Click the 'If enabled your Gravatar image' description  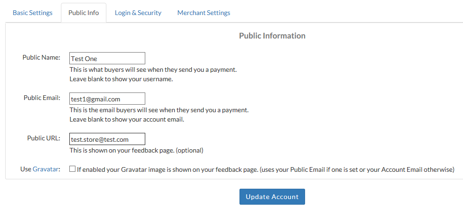[x=265, y=169]
